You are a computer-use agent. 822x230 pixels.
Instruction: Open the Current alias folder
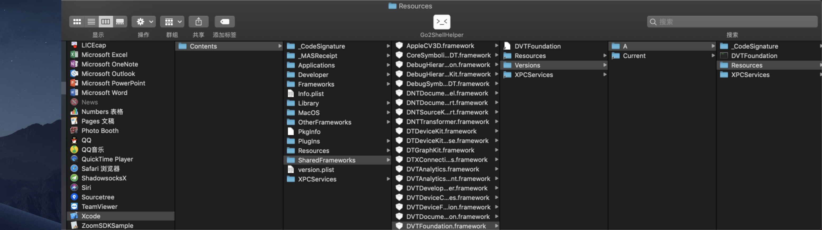662,56
